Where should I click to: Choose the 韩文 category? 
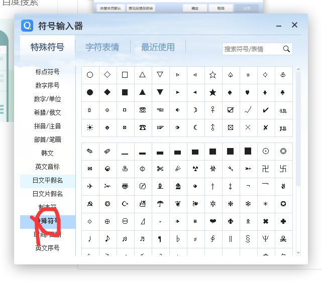pyautogui.click(x=47, y=153)
